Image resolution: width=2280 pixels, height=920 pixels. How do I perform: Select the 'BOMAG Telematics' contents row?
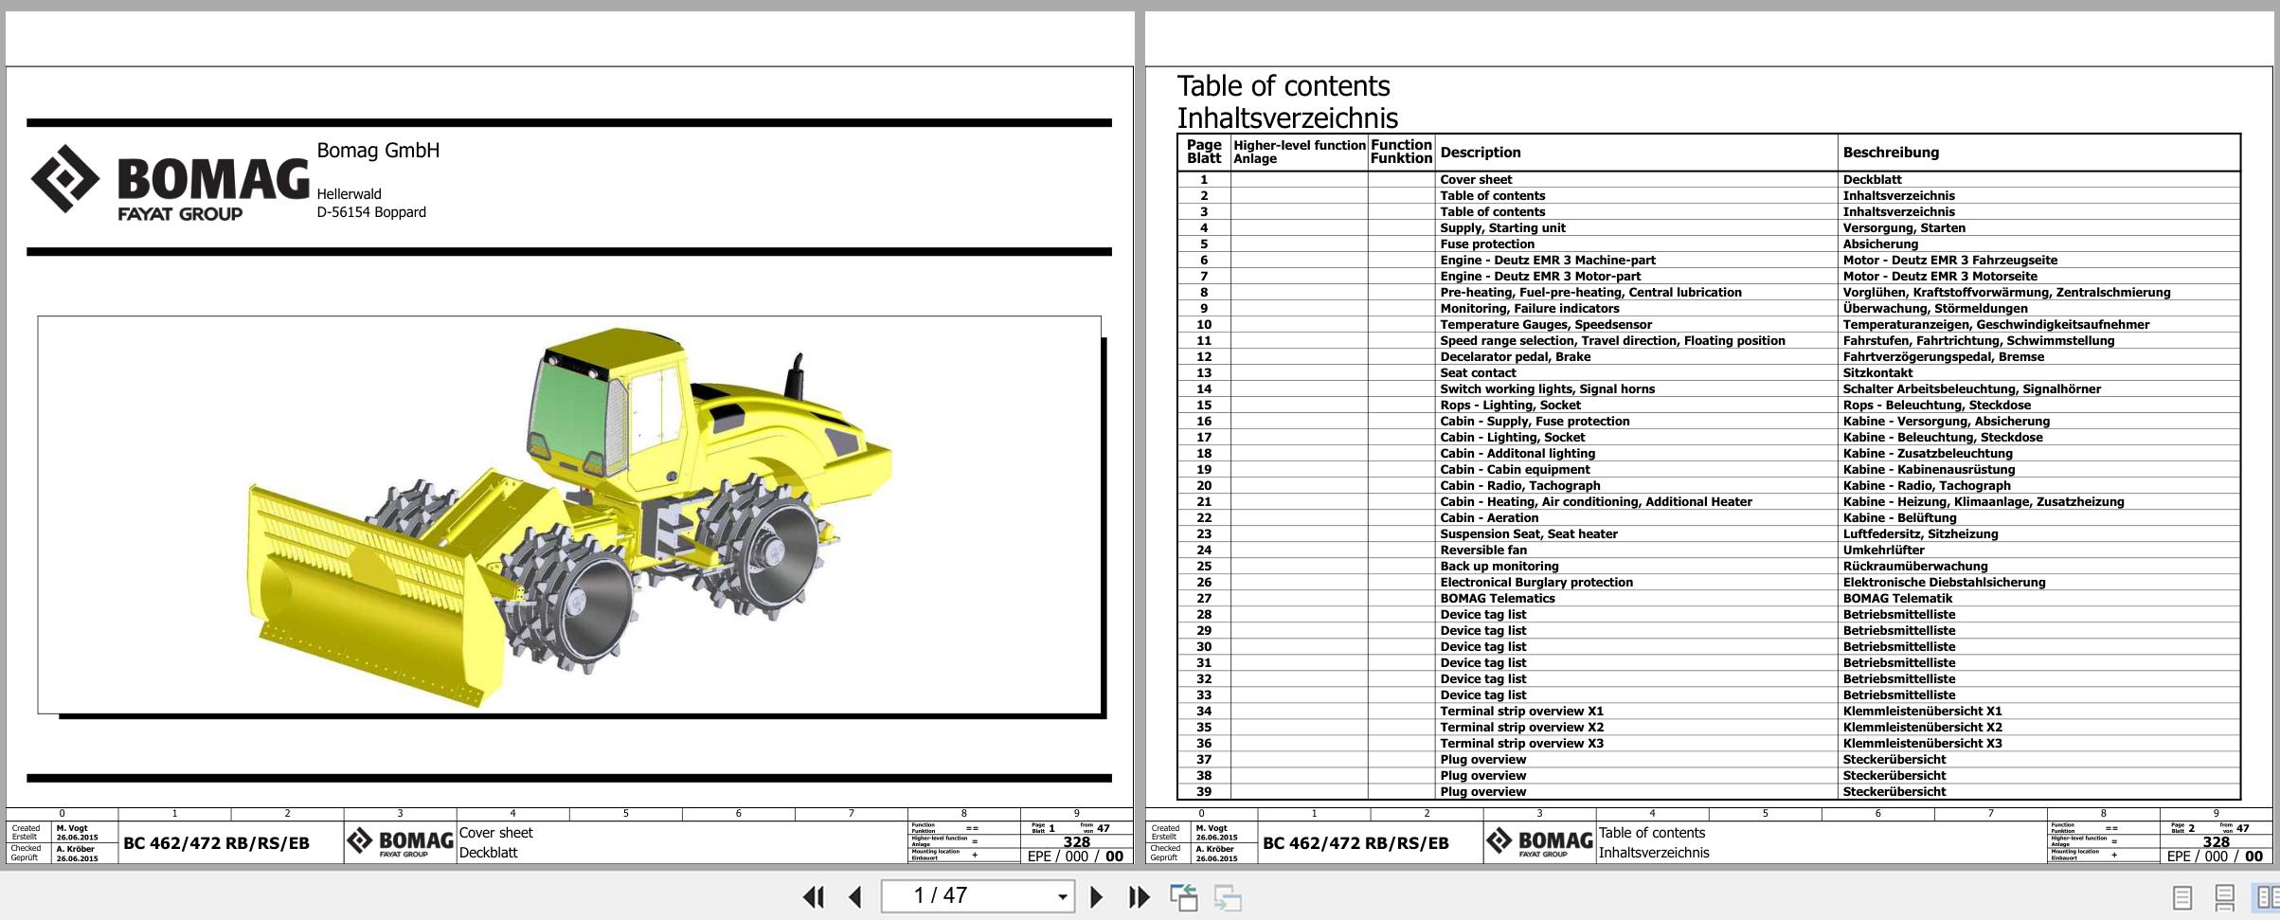point(1497,599)
